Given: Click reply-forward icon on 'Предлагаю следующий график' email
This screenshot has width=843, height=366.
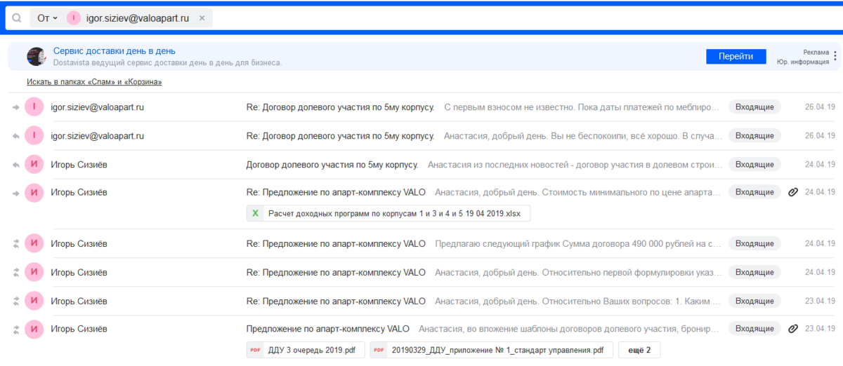Looking at the screenshot, I should (x=16, y=244).
